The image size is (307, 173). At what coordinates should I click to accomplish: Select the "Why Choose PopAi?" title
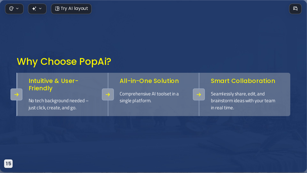point(64,61)
